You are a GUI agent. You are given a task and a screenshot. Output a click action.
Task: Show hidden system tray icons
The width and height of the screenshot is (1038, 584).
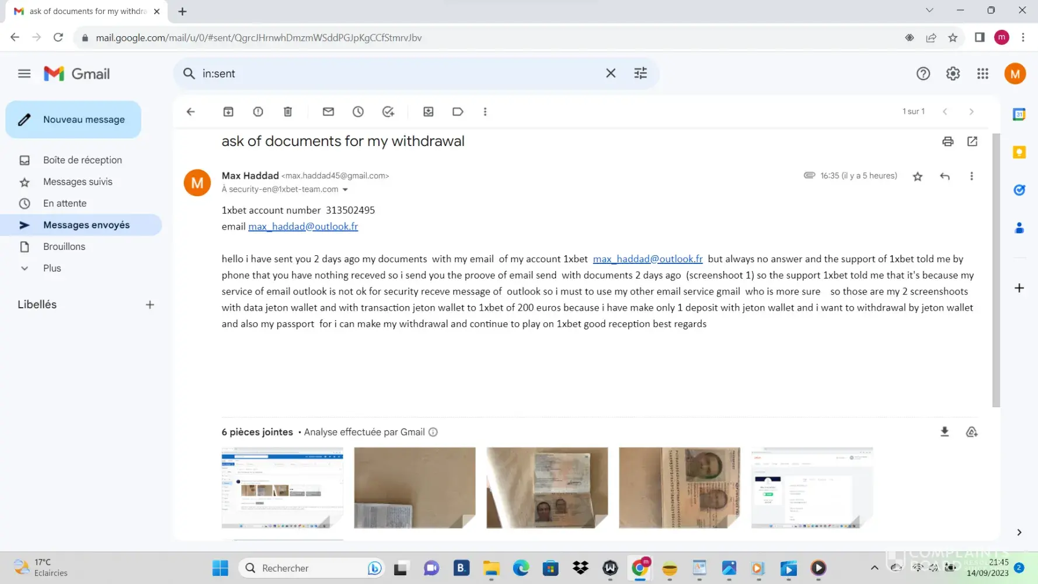pyautogui.click(x=874, y=568)
